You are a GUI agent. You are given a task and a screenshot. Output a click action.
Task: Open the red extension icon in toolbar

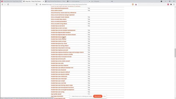168,4
